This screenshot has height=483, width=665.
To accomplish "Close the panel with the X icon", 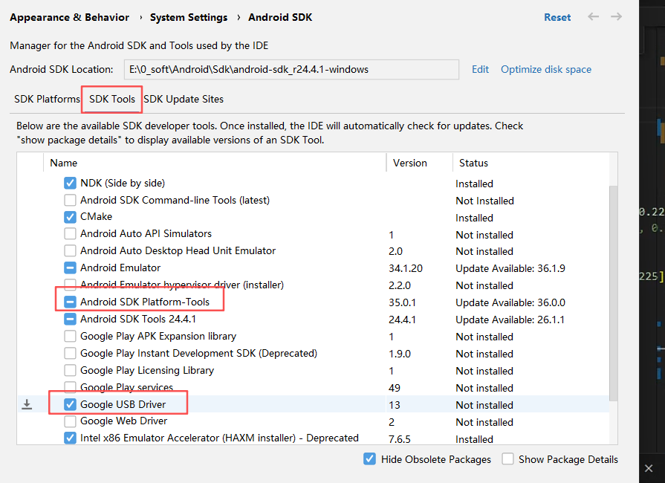I will (649, 468).
